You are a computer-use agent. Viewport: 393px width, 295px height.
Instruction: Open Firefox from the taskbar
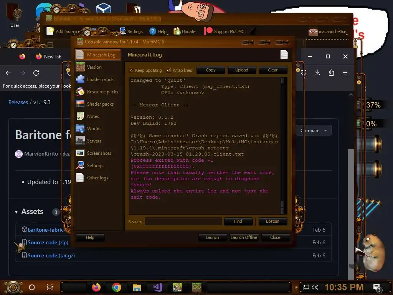click(96, 287)
